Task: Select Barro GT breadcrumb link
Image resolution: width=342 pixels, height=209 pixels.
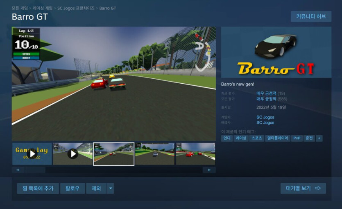Action: pos(108,8)
